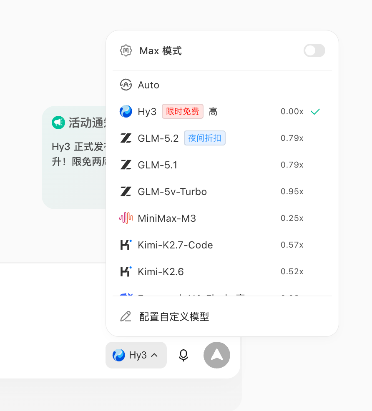Screen dimensions: 372x411
Task: Open 配置自定义模型 settings
Action: 222,317
